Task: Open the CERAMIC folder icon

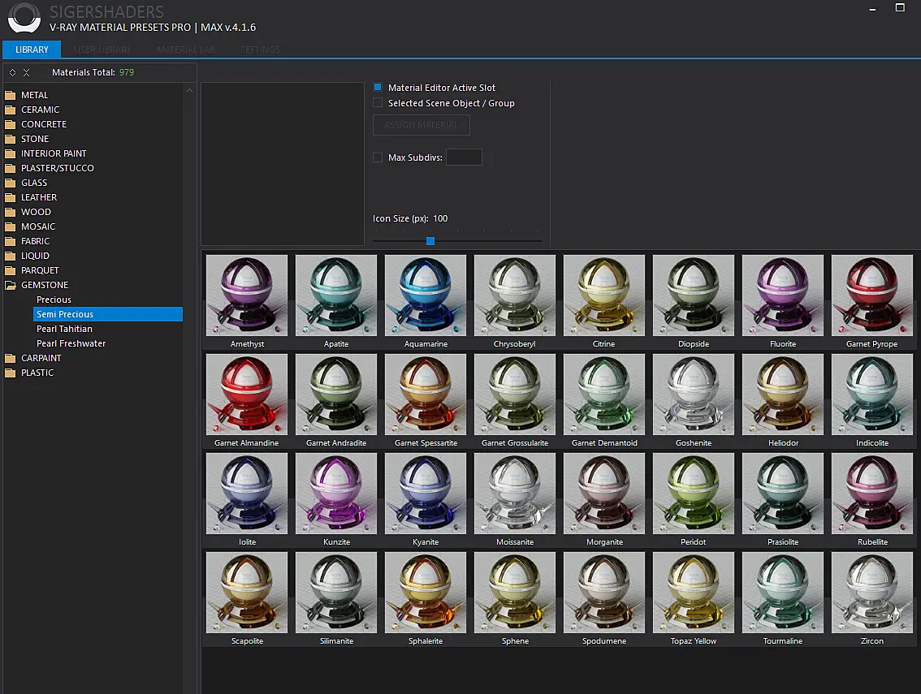Action: click(10, 110)
